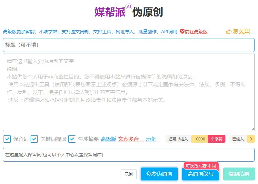This screenshot has height=184, width=258.
Task: Focus the 在这里输入保留词 input field
Action: pos(129,155)
